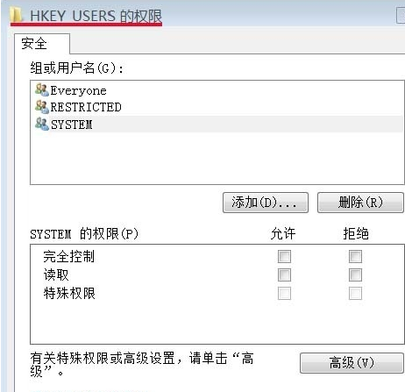Click the 删除(R) remove button
This screenshot has height=392, width=405.
360,203
